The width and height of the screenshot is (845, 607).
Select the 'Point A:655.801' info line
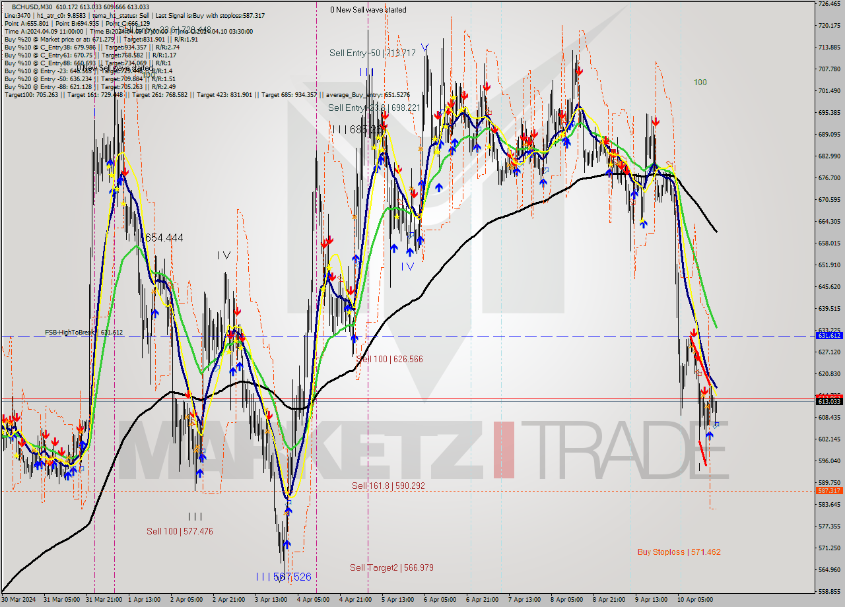[x=77, y=23]
